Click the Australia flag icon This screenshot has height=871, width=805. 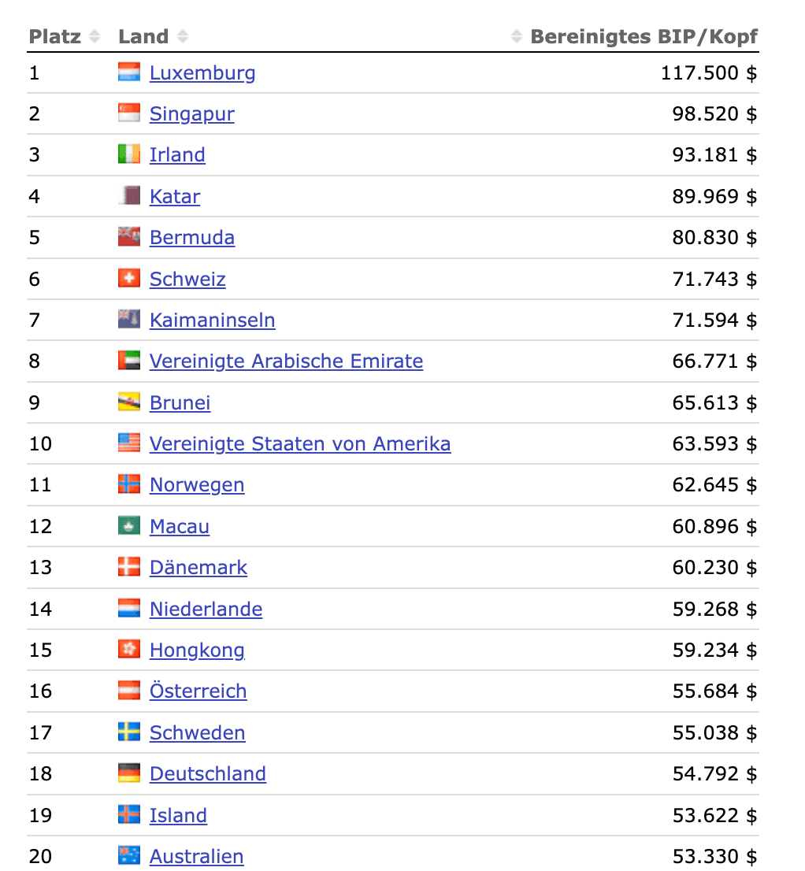pyautogui.click(x=129, y=856)
